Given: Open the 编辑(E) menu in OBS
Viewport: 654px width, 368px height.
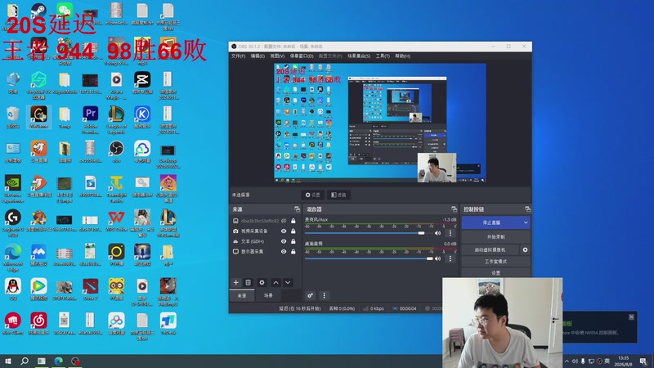Looking at the screenshot, I should [258, 56].
